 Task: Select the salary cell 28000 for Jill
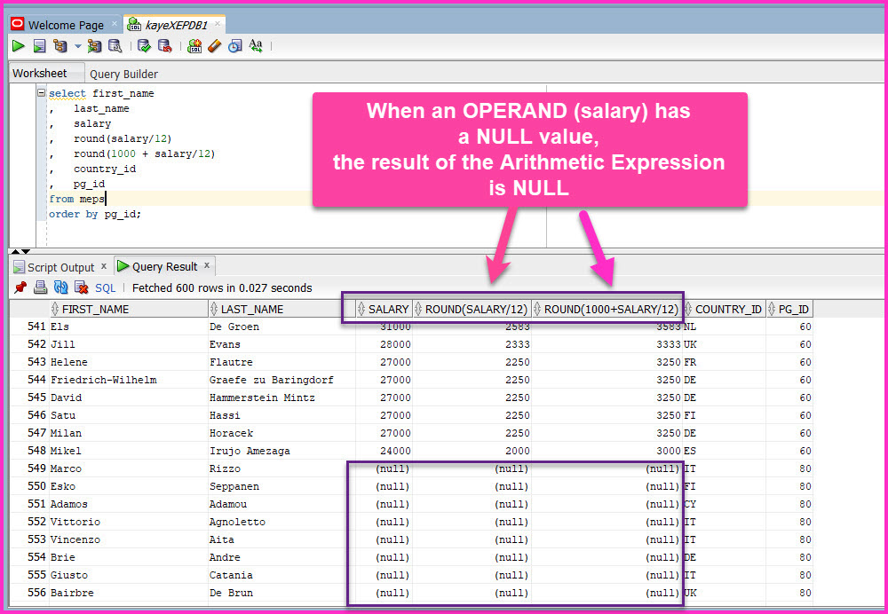tap(384, 344)
